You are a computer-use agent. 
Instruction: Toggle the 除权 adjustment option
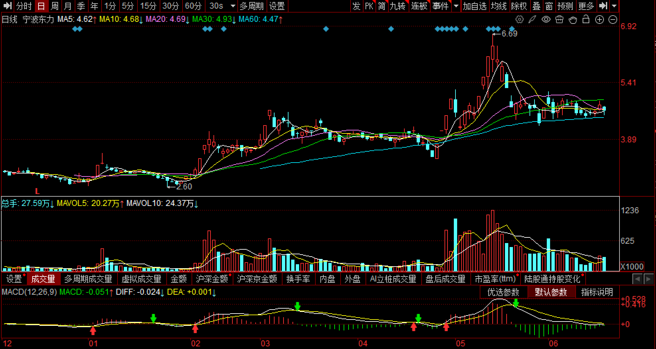tap(519, 6)
